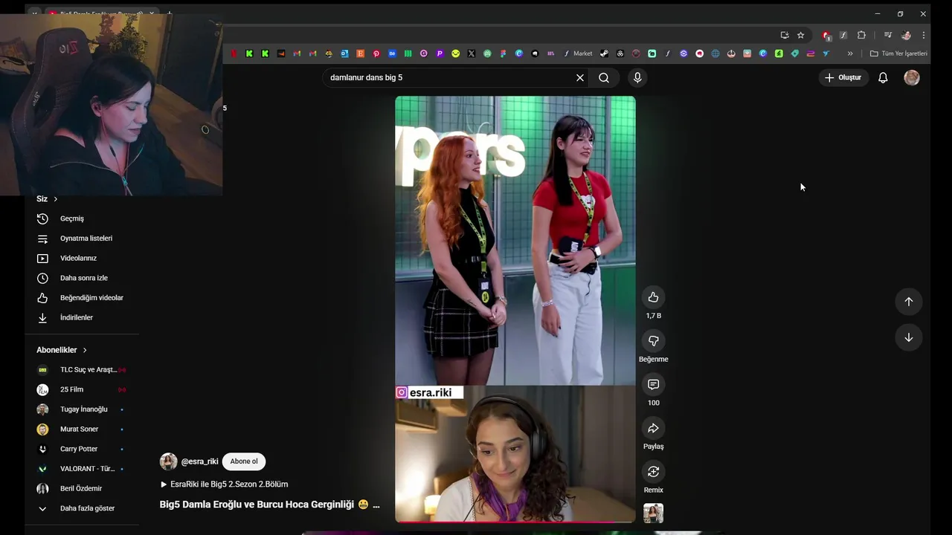This screenshot has height=535, width=952.
Task: Open the esra_riki channel avatar
Action: 168,461
